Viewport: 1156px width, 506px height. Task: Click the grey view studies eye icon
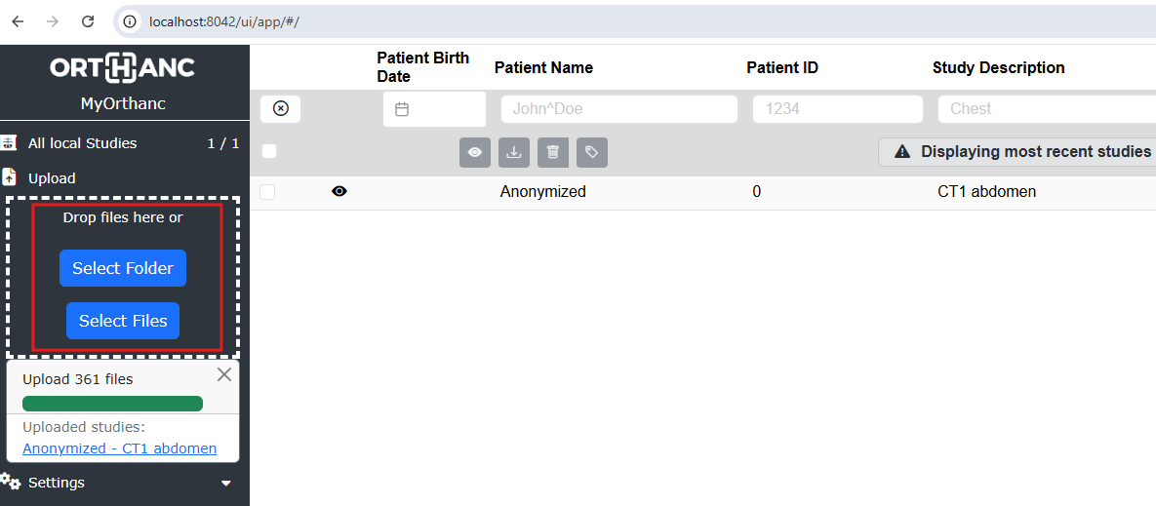[x=475, y=152]
